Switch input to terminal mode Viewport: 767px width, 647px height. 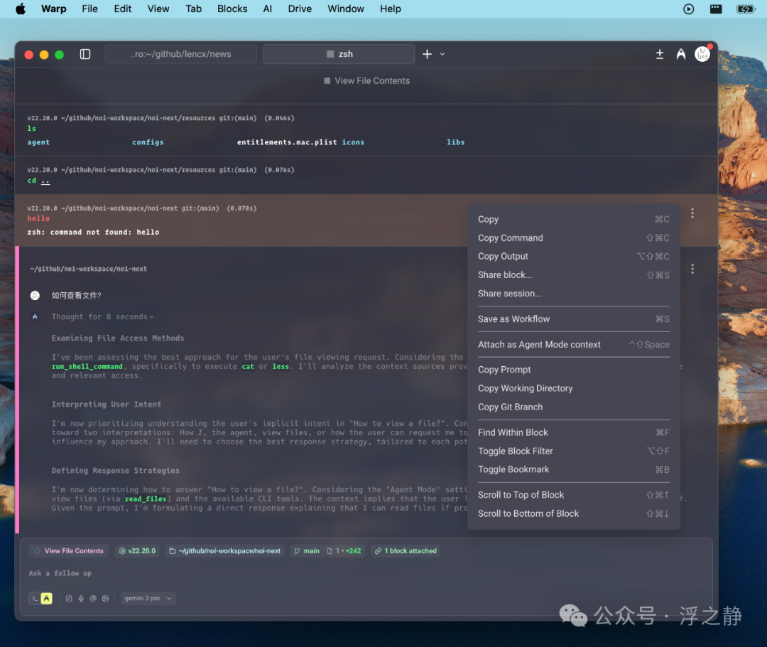click(35, 599)
